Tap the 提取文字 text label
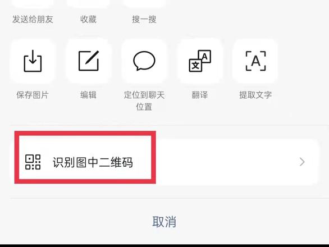The width and height of the screenshot is (329, 247). point(255,95)
